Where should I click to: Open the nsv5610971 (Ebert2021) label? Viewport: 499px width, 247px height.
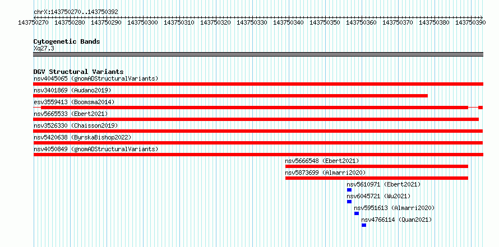(384, 184)
